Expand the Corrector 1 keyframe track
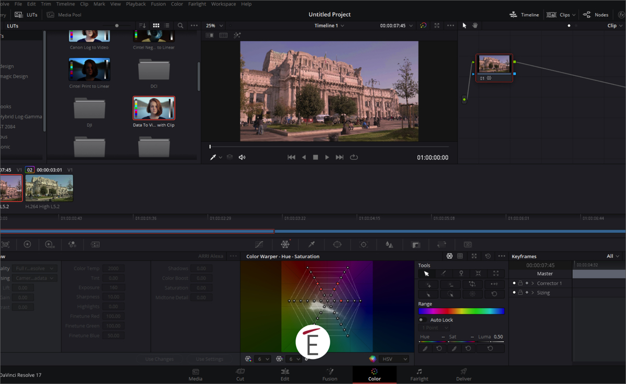This screenshot has height=384, width=626. point(533,283)
